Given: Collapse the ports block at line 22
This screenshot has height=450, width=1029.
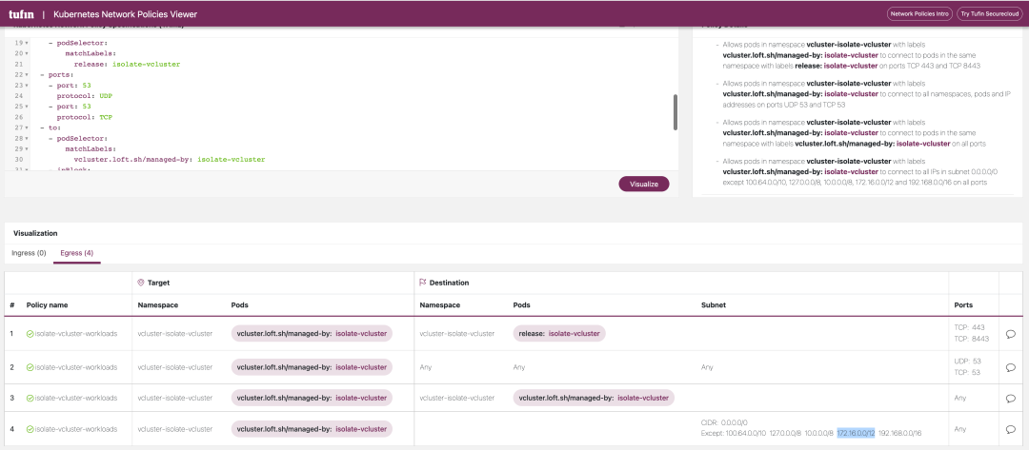Looking at the screenshot, I should click(27, 74).
